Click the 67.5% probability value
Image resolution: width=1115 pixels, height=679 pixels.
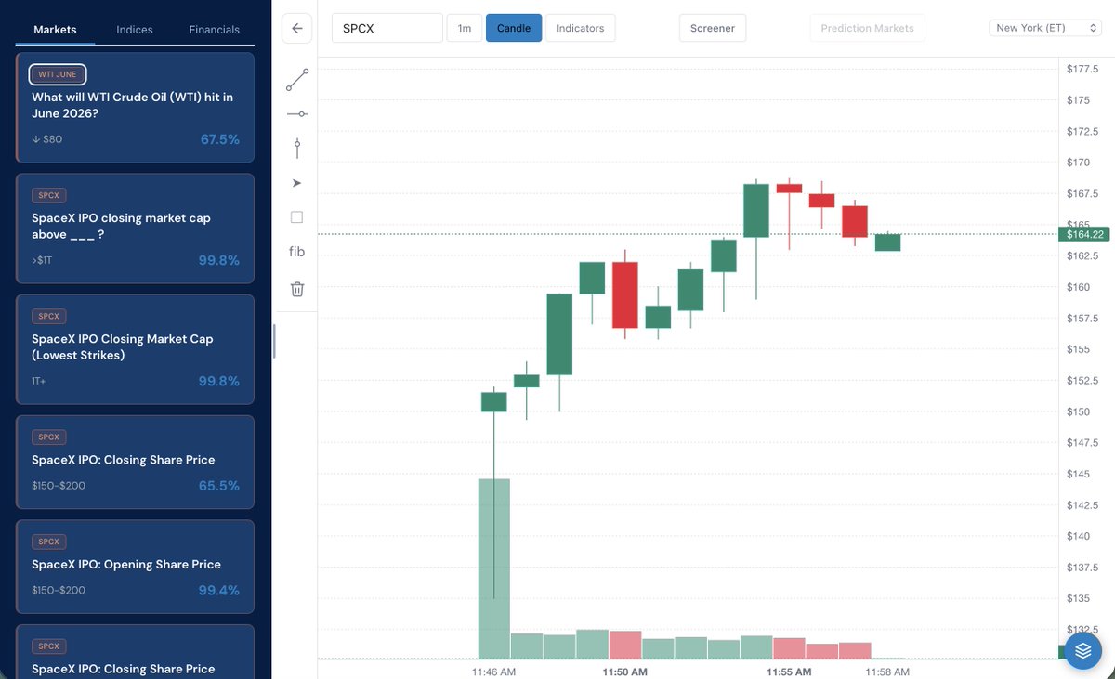(220, 139)
